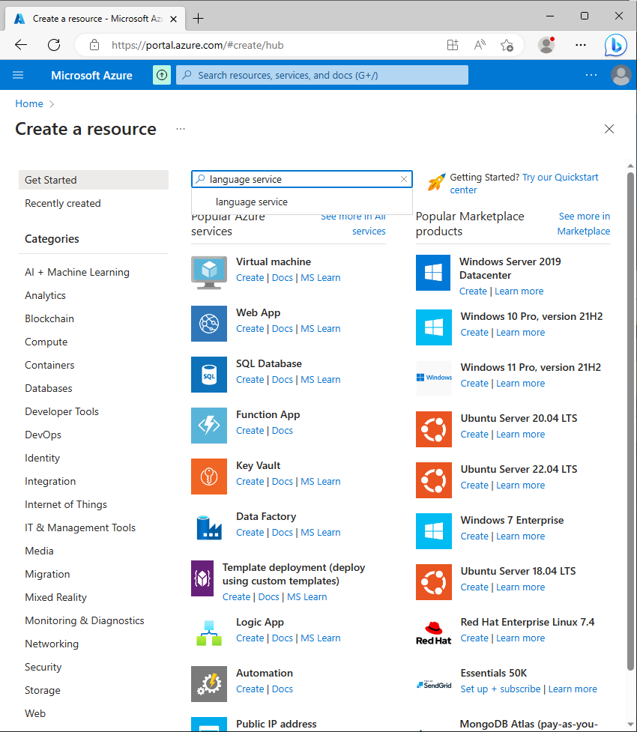This screenshot has height=732, width=637.
Task: Click Create under Windows 7 Enterprise
Action: click(474, 536)
